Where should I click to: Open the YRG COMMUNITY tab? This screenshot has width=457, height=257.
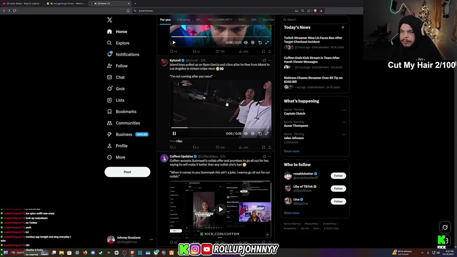click(220, 20)
